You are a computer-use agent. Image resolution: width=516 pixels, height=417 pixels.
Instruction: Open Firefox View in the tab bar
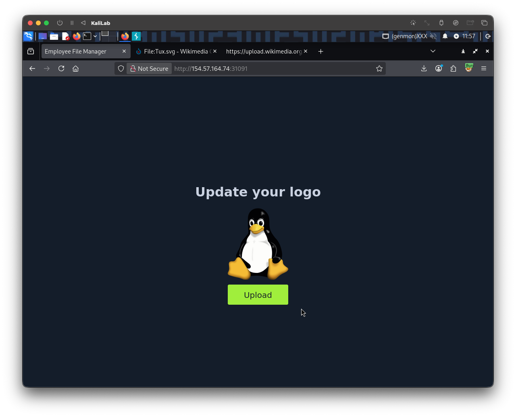click(x=31, y=51)
